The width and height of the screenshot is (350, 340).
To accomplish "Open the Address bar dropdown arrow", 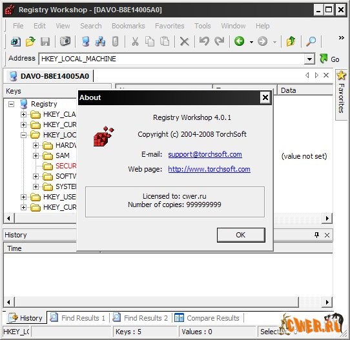I will tap(309, 59).
